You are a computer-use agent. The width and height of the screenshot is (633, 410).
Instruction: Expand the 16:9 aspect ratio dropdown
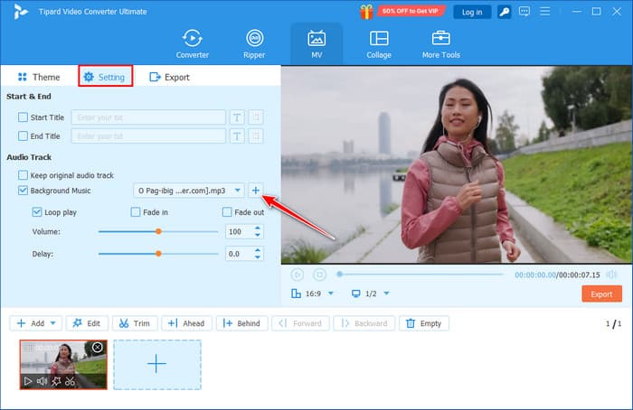pos(330,294)
